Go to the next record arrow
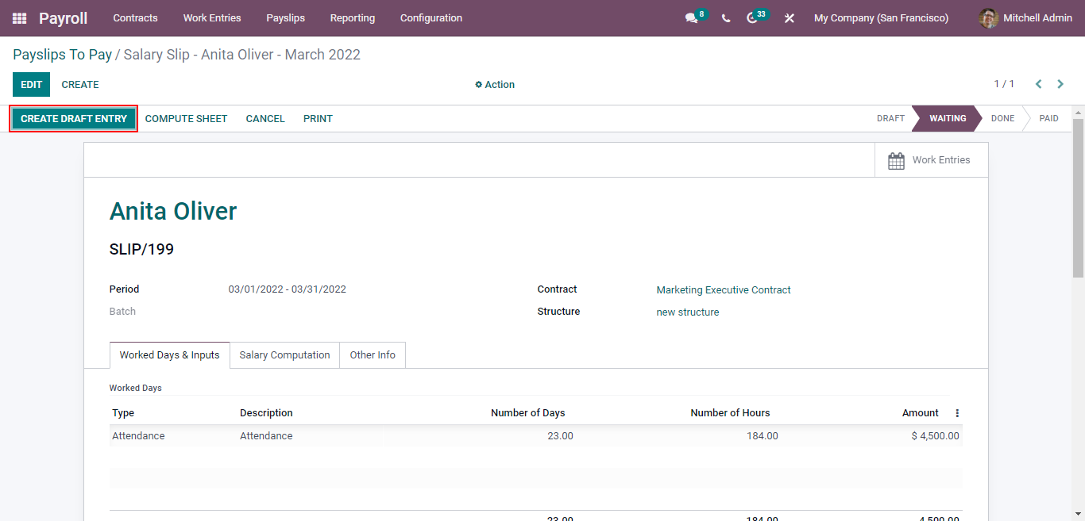The image size is (1085, 521). [x=1060, y=84]
